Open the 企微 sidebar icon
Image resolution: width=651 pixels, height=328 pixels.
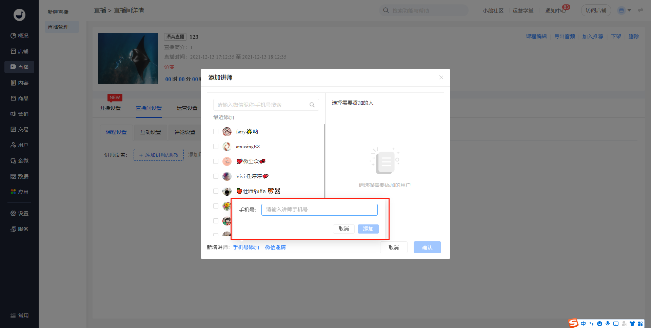click(x=13, y=160)
